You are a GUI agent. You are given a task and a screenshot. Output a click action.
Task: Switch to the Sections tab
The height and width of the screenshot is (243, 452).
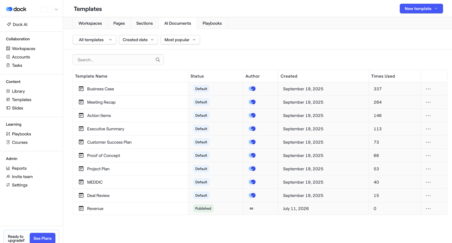(x=144, y=23)
